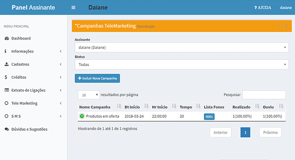Click the Dúvidas e Sugestões chat icon
Screen dimensions: 295x160
(x=7, y=129)
